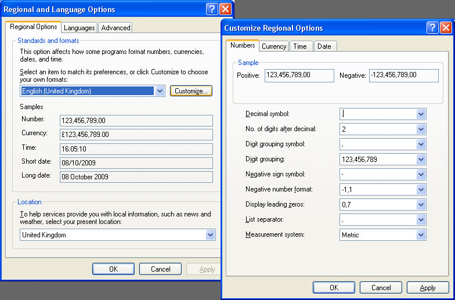Switch to the Currency tab
Viewport: 455px width, 300px height.
(x=274, y=46)
